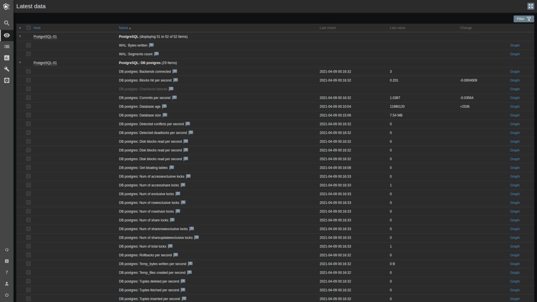
Task: Open Zabbix support via the headset icon
Action: [x=7, y=250]
